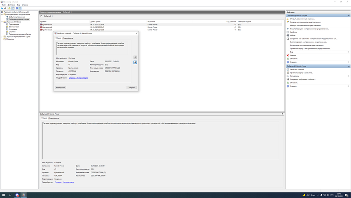
Task: Sort by the Уровень column header
Action: (65, 22)
